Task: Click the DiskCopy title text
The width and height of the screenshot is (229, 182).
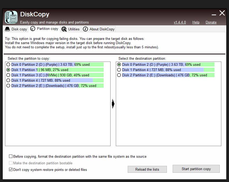Action: 35,14
